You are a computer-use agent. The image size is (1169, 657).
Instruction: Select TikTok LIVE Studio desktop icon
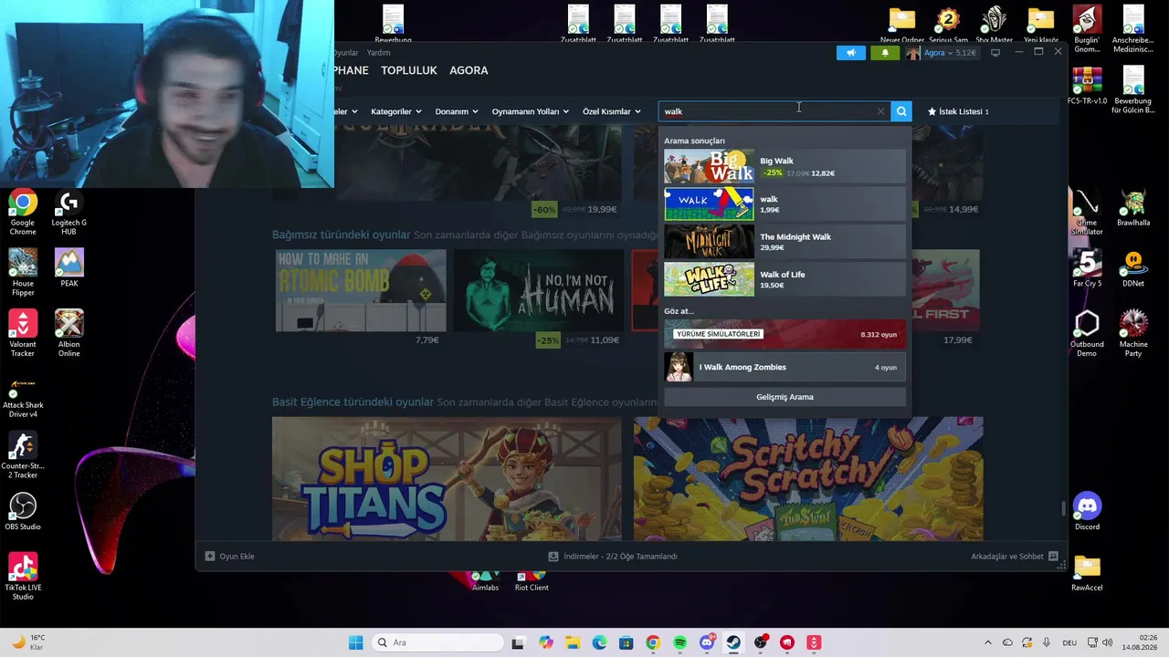[x=23, y=577]
